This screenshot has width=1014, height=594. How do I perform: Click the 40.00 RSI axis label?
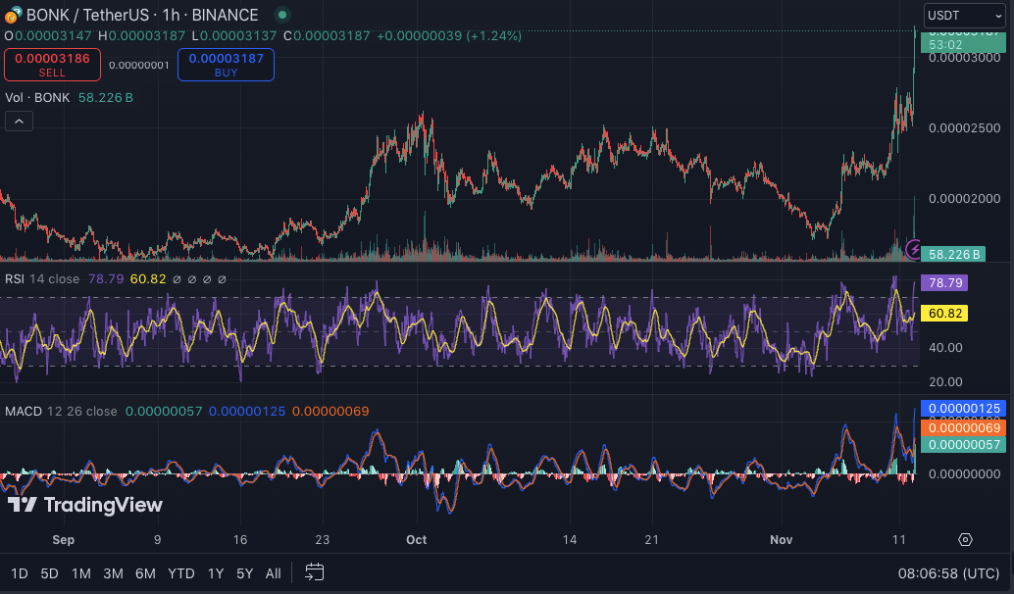pos(945,348)
